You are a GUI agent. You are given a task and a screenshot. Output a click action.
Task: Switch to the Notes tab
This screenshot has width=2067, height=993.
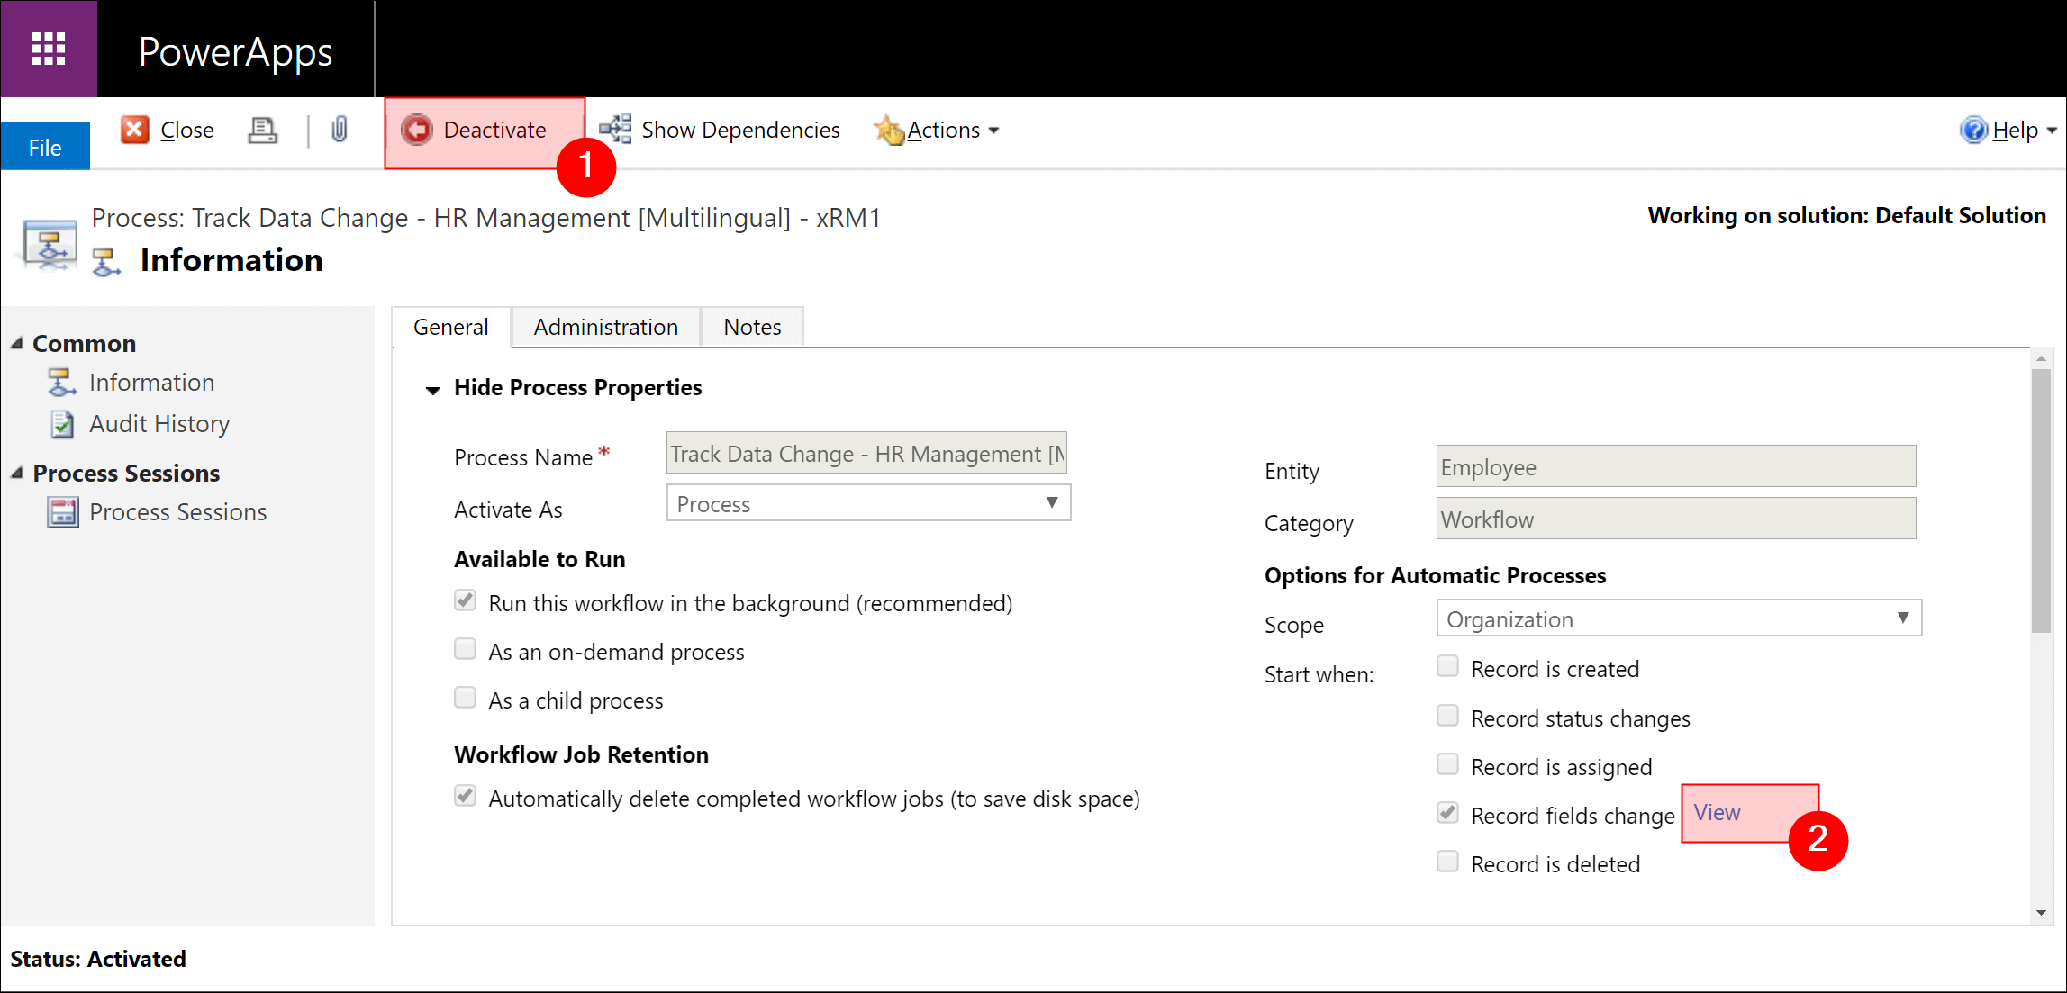[x=753, y=327]
